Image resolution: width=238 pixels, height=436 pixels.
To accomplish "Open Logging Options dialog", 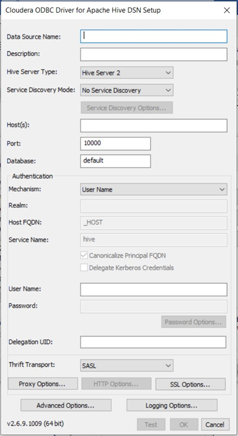I will (172, 405).
